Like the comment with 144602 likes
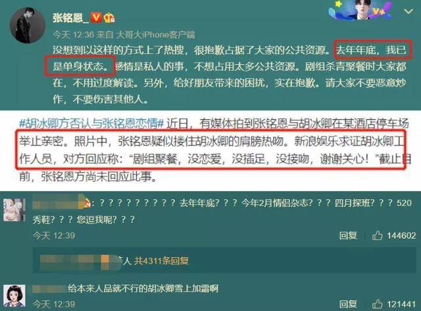 (377, 235)
